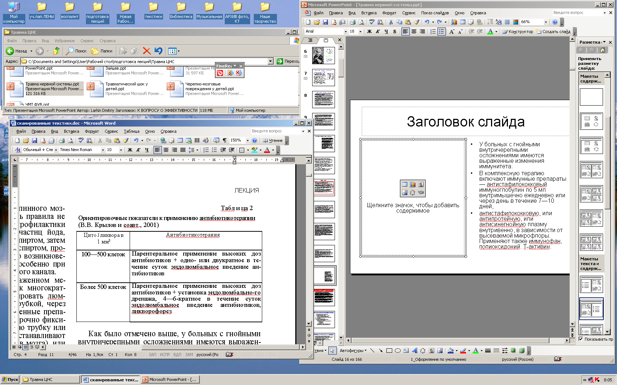Insert clip art from drawing toolbar
Viewport: 617px width, 385px height.
coord(432,351)
